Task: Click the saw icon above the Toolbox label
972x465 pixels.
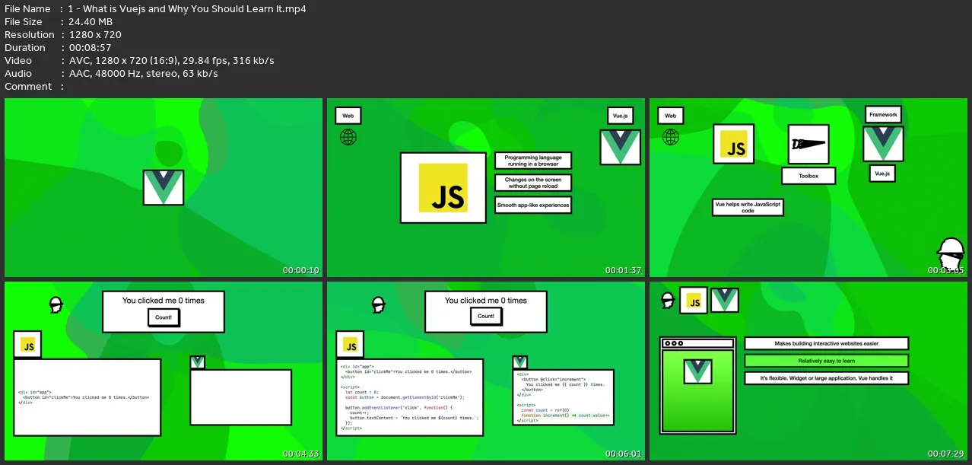Action: point(808,145)
